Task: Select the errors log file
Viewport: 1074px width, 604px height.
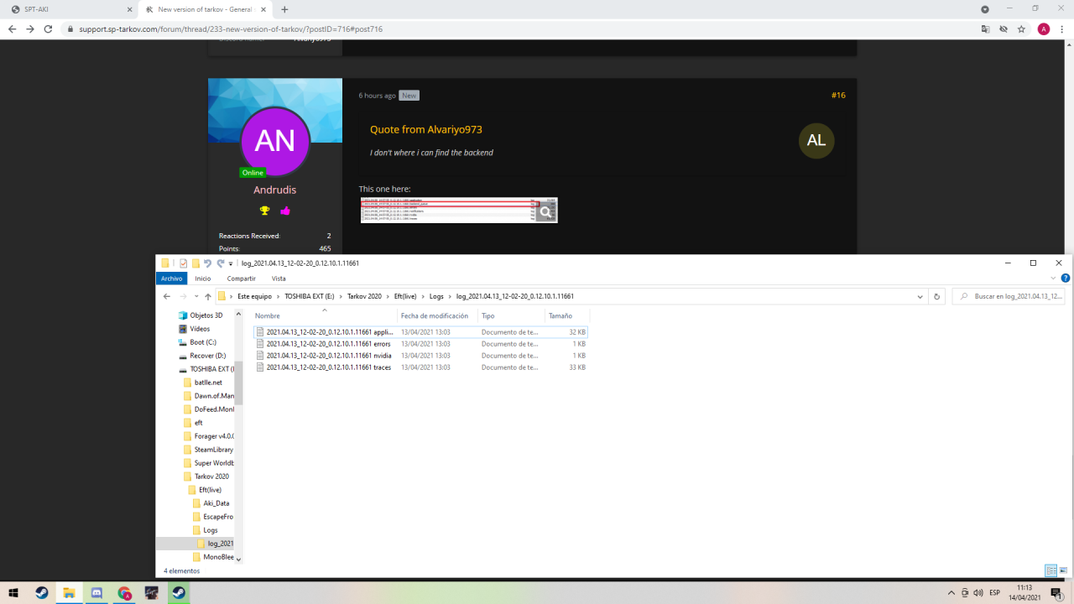Action: coord(421,344)
